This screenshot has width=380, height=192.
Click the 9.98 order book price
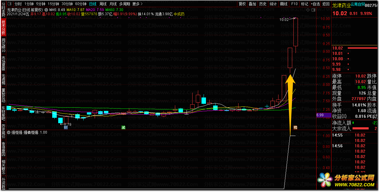(x=336, y=69)
